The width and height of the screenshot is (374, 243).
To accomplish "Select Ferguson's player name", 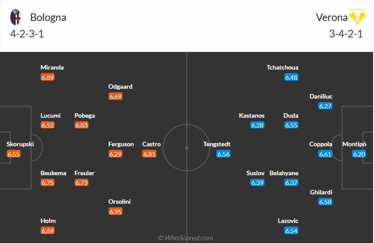I will pos(121,144).
